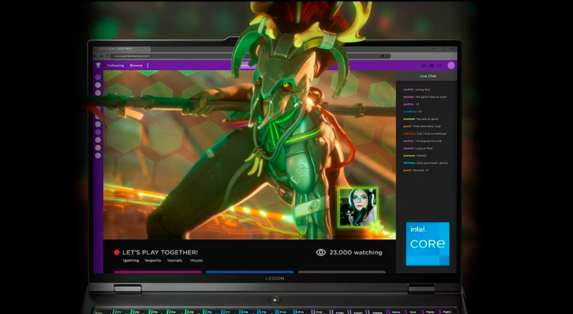Screen dimensions: 573x314
Task: Click the !music tag
Action: 196,260
